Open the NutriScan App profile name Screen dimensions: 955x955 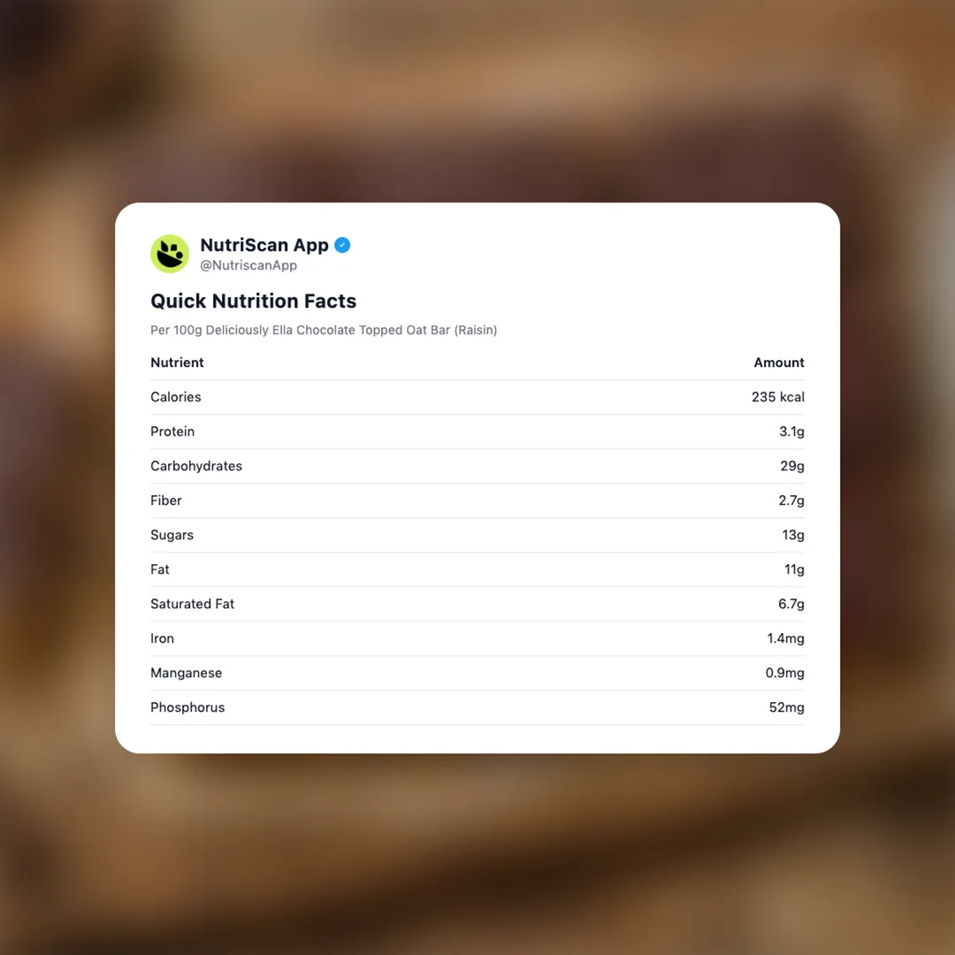pos(264,245)
